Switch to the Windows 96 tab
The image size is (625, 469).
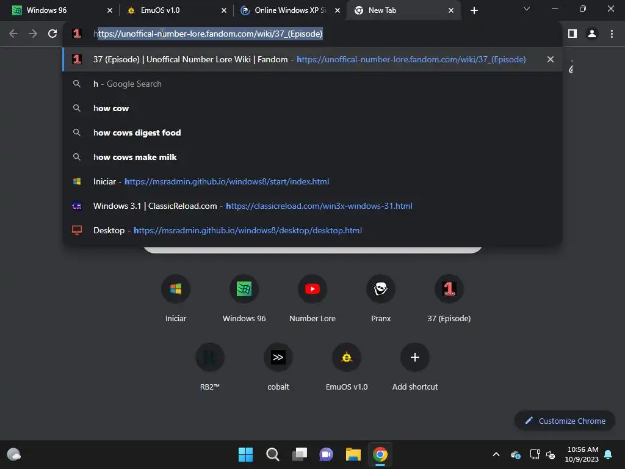60,10
